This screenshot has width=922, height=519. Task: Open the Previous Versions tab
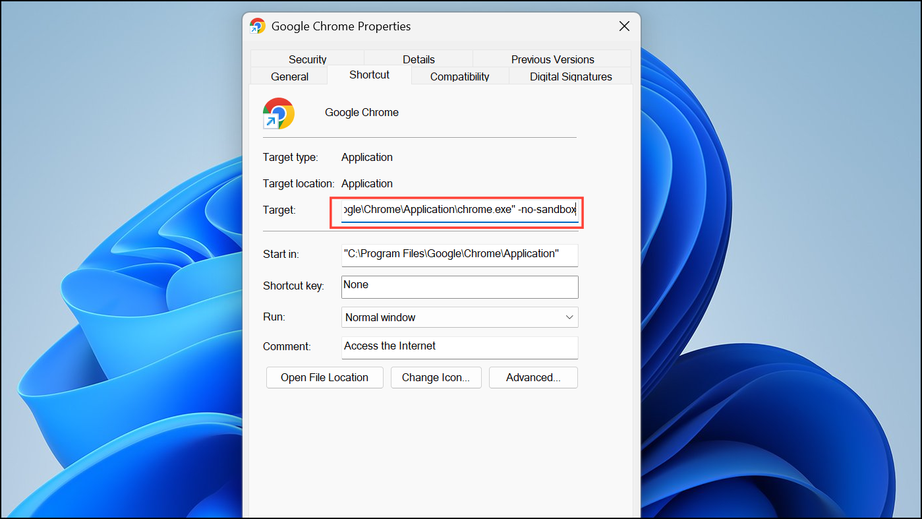pyautogui.click(x=552, y=59)
